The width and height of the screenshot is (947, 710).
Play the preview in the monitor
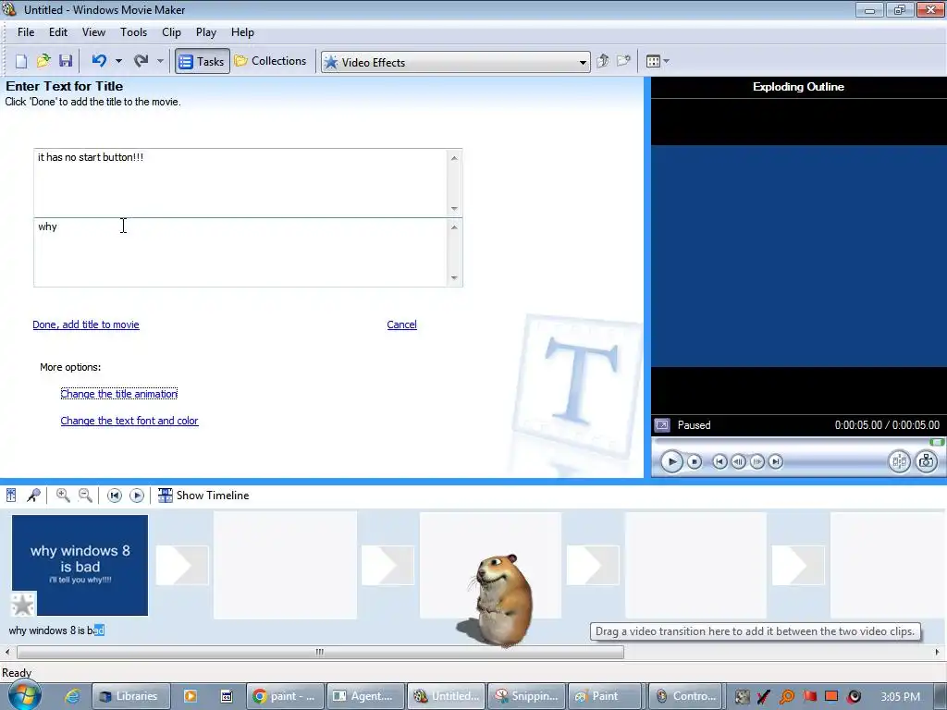click(671, 462)
